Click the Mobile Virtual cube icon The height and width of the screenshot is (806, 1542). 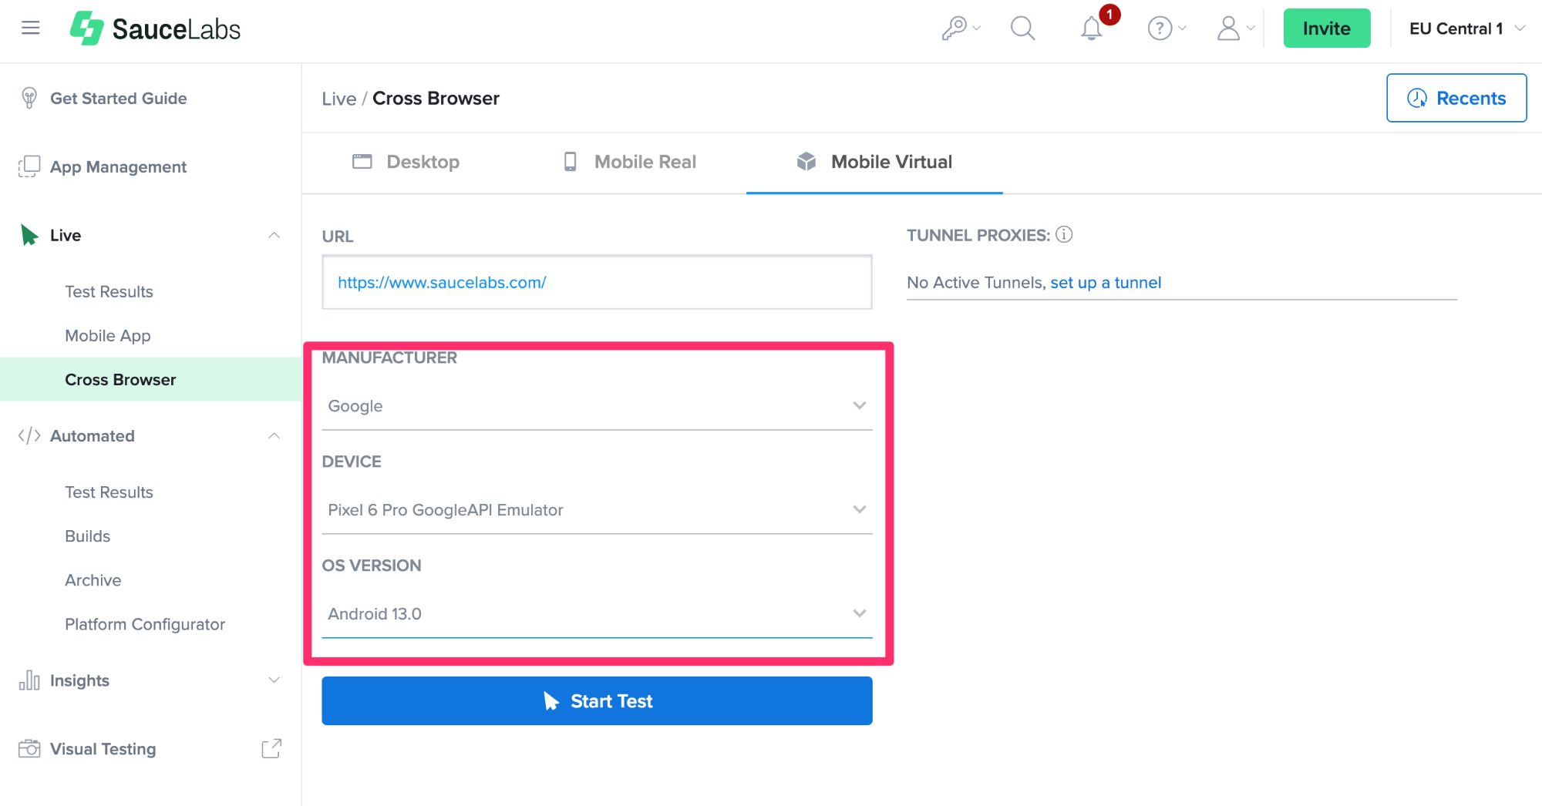[x=806, y=161]
